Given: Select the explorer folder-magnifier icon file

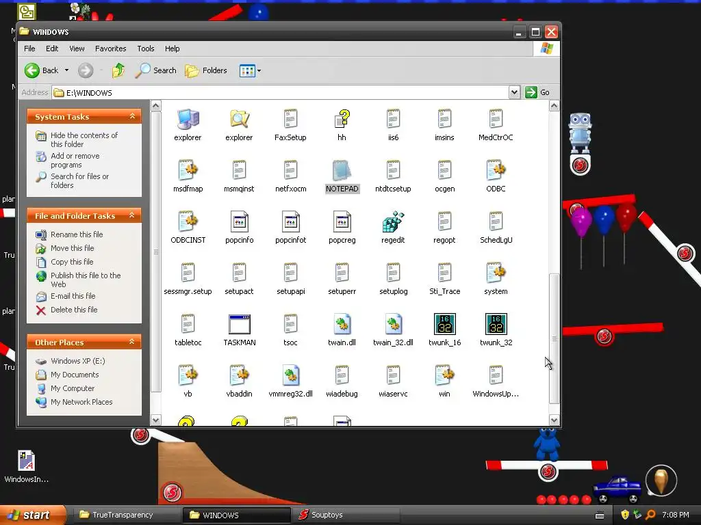Looking at the screenshot, I should [239, 119].
